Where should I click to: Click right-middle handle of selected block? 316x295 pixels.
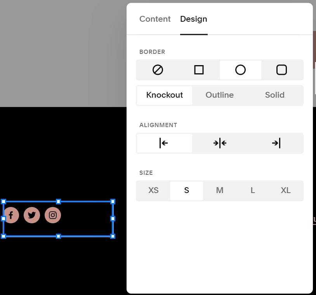tap(113, 219)
